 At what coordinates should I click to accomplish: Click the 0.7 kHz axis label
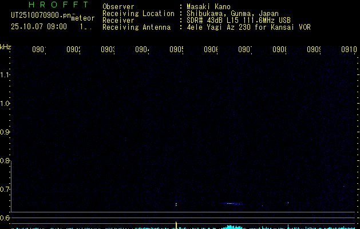coord(5,189)
